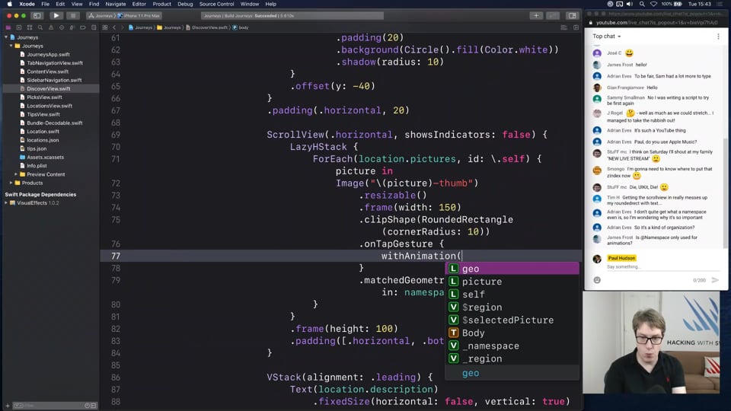
Task: Open locations.json file
Action: point(43,140)
